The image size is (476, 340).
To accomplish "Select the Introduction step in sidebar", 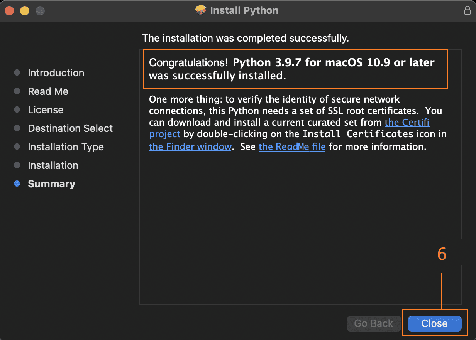I will pos(56,73).
